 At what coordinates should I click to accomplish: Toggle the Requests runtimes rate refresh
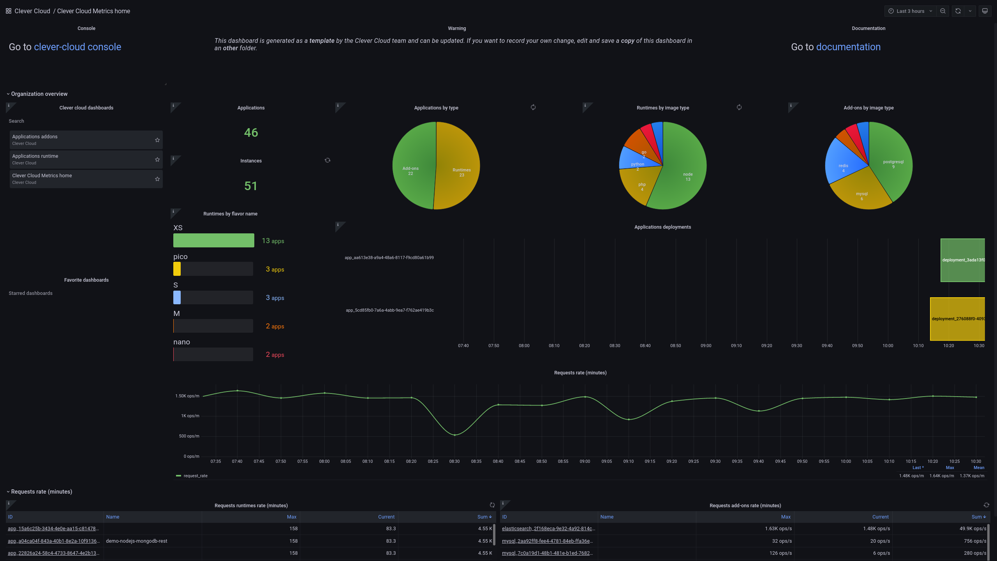[492, 505]
